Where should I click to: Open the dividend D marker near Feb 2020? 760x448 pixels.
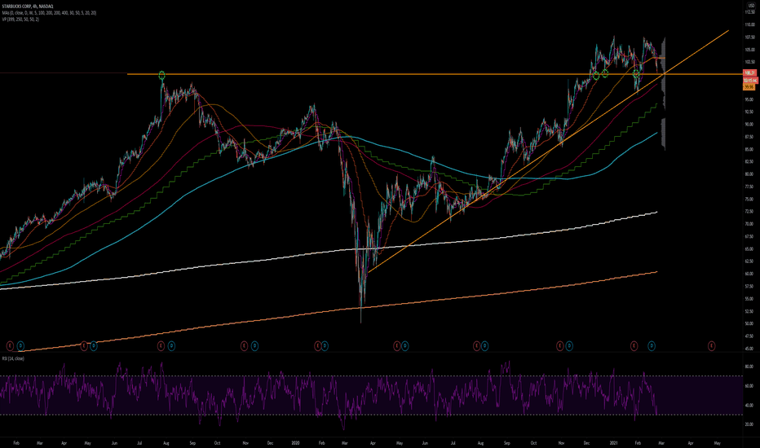[325, 345]
